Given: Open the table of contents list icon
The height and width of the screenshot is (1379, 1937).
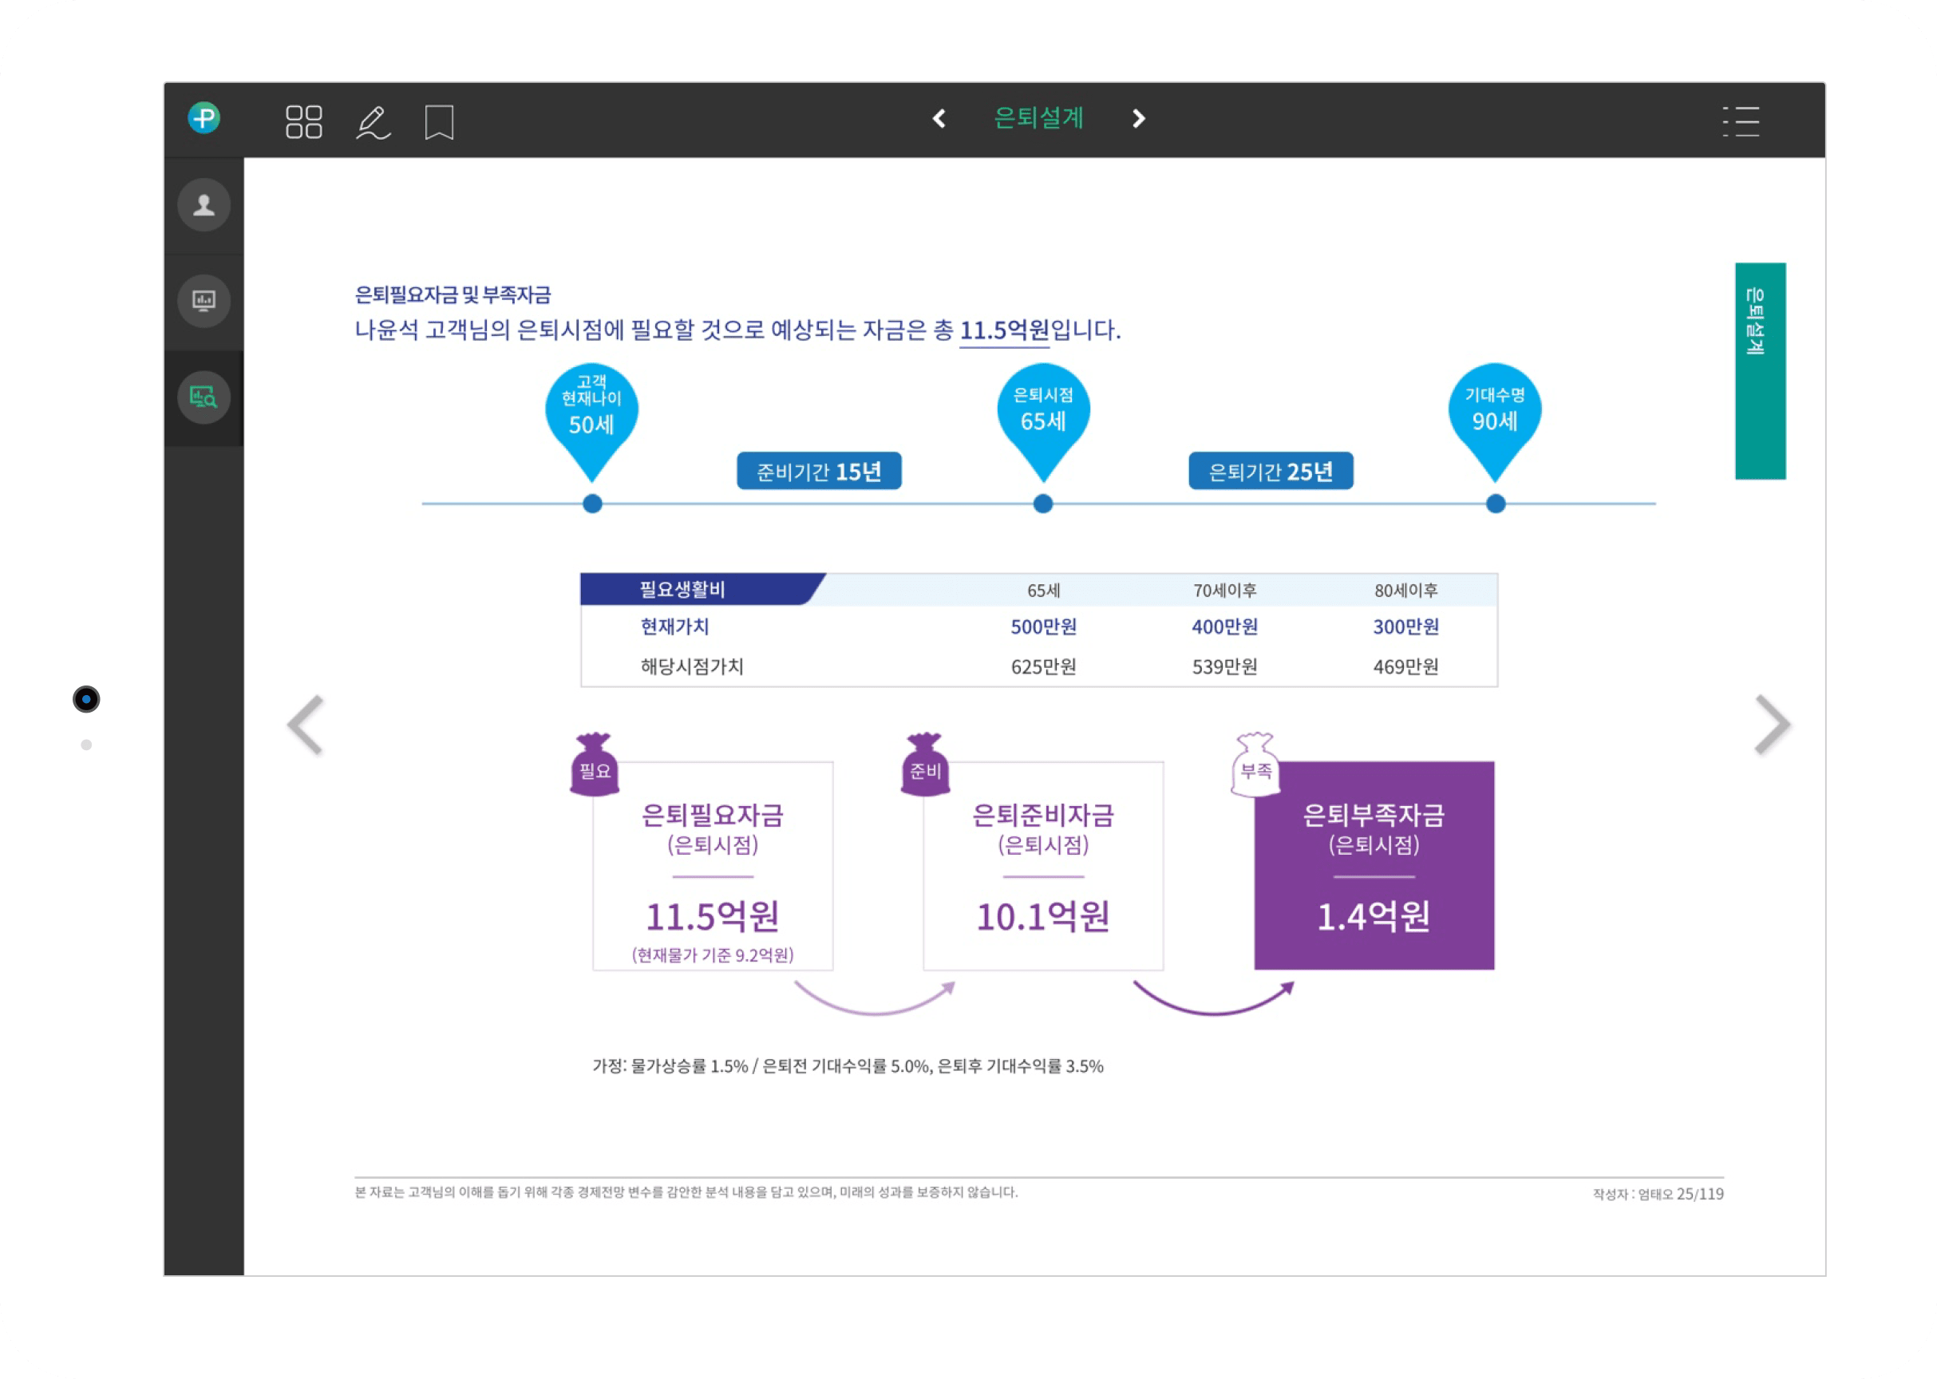Looking at the screenshot, I should [1741, 121].
